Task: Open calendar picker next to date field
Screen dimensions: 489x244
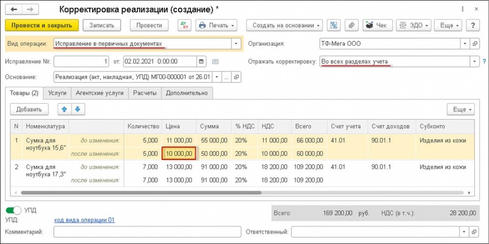Action: click(201, 61)
